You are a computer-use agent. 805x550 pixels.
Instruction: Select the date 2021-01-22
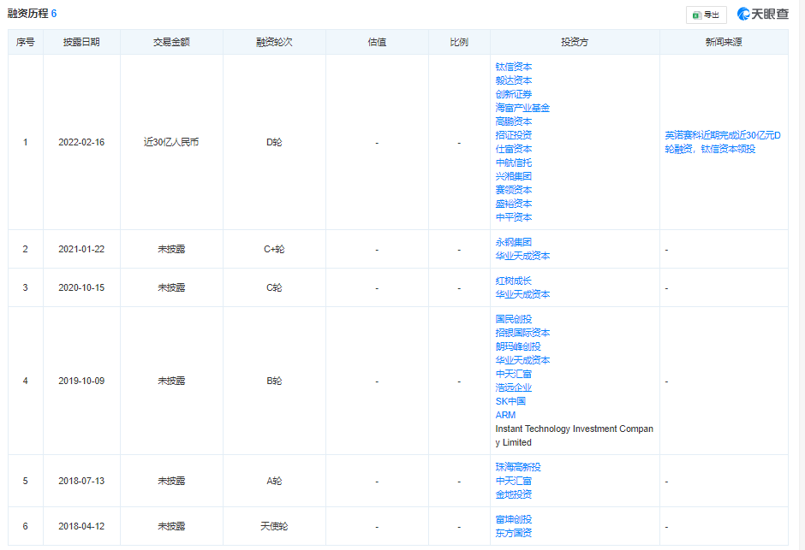[x=81, y=249]
